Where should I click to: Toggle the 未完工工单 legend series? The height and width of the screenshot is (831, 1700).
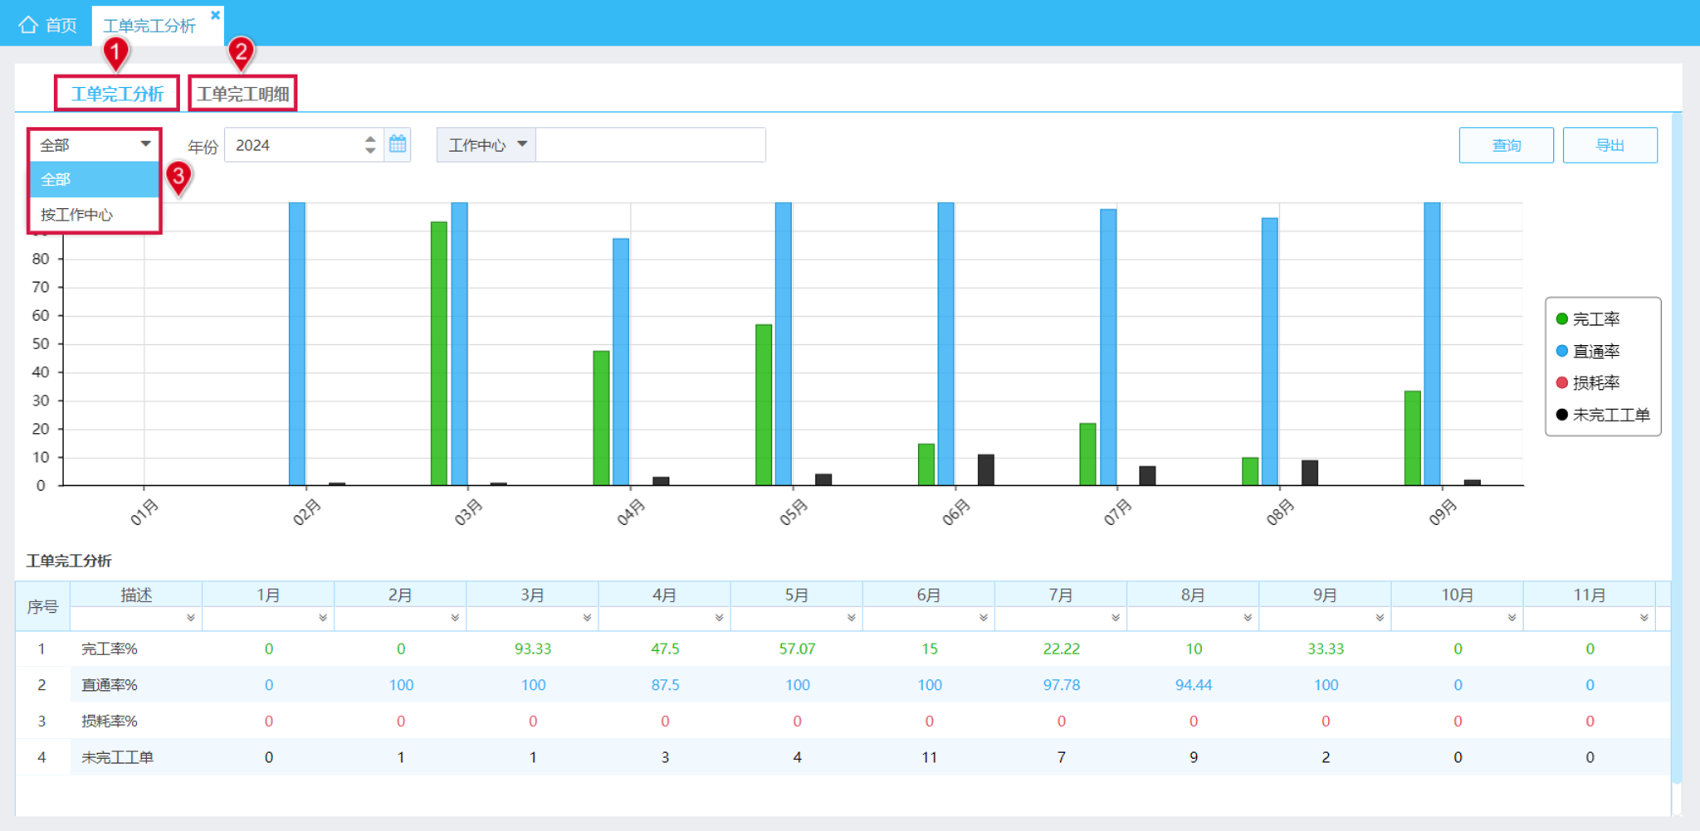(1602, 415)
